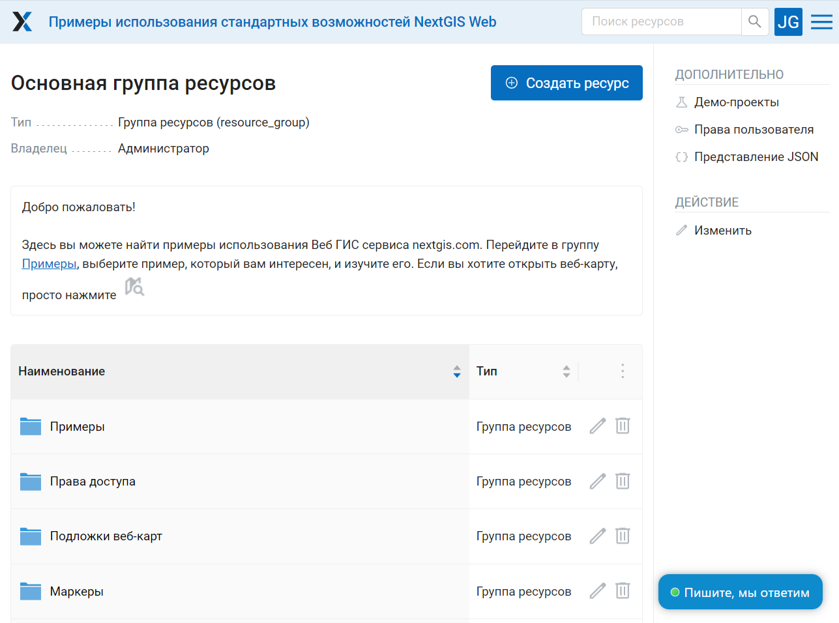Viewport: 839px width, 623px height.
Task: Click the NextGIS logo icon
Action: [x=22, y=22]
